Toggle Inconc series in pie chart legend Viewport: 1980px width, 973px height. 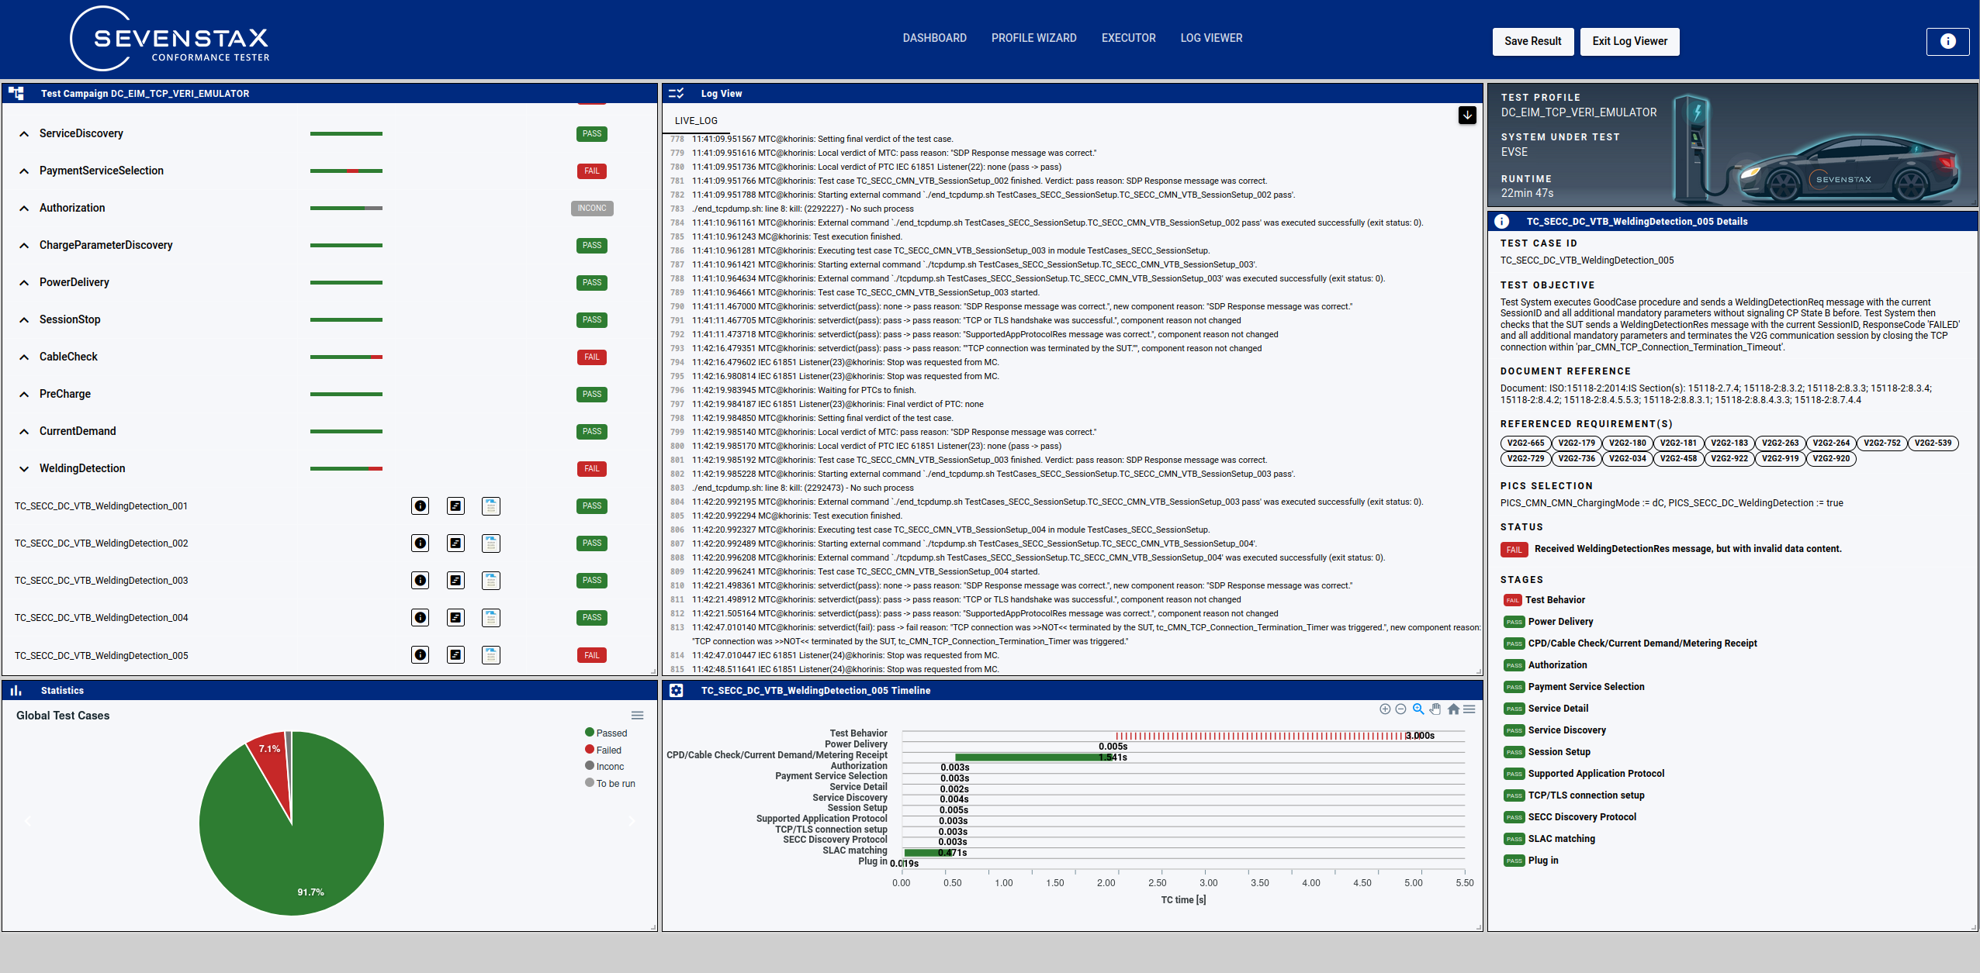[x=609, y=766]
